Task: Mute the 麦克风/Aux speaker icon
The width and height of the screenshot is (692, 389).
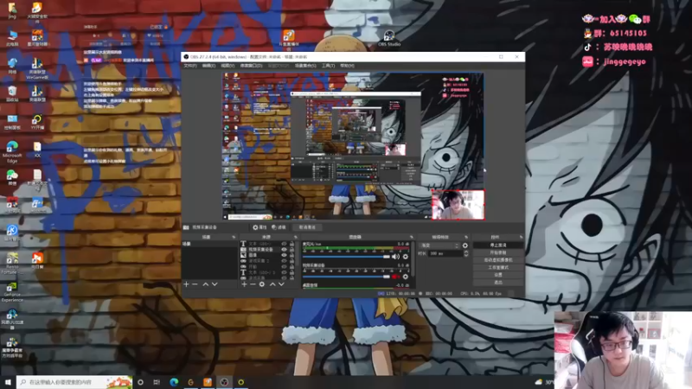Action: pyautogui.click(x=395, y=257)
